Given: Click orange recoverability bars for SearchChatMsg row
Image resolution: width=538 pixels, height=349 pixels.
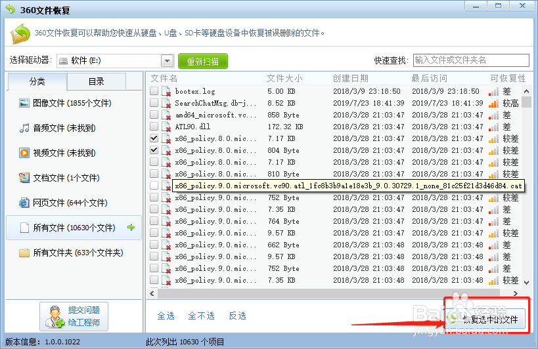Looking at the screenshot, I should click(493, 104).
